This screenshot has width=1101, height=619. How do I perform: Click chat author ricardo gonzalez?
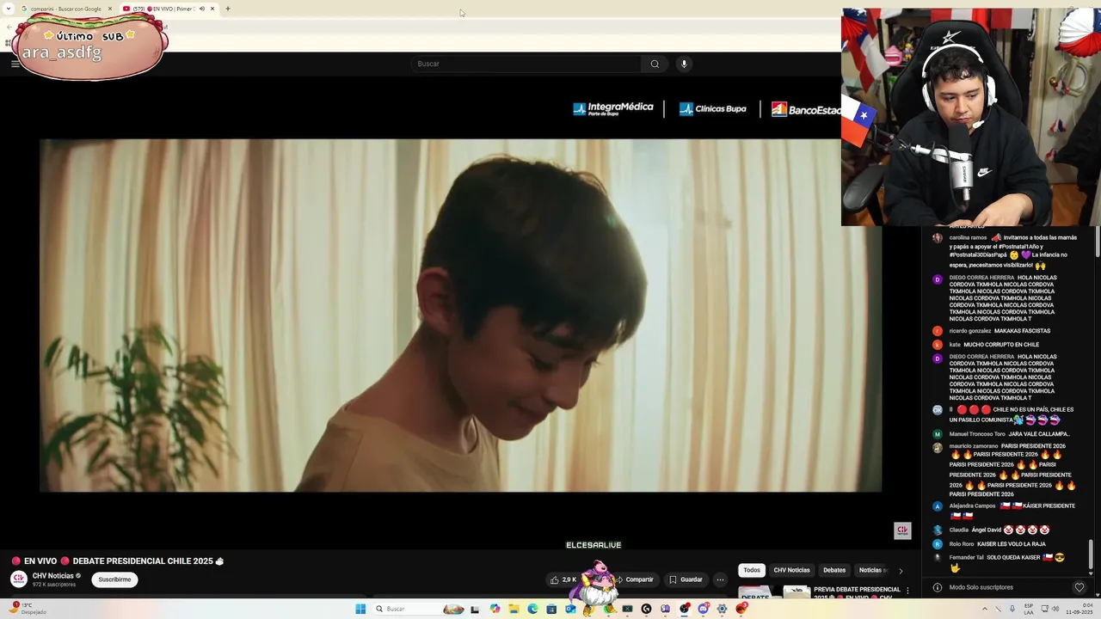970,331
